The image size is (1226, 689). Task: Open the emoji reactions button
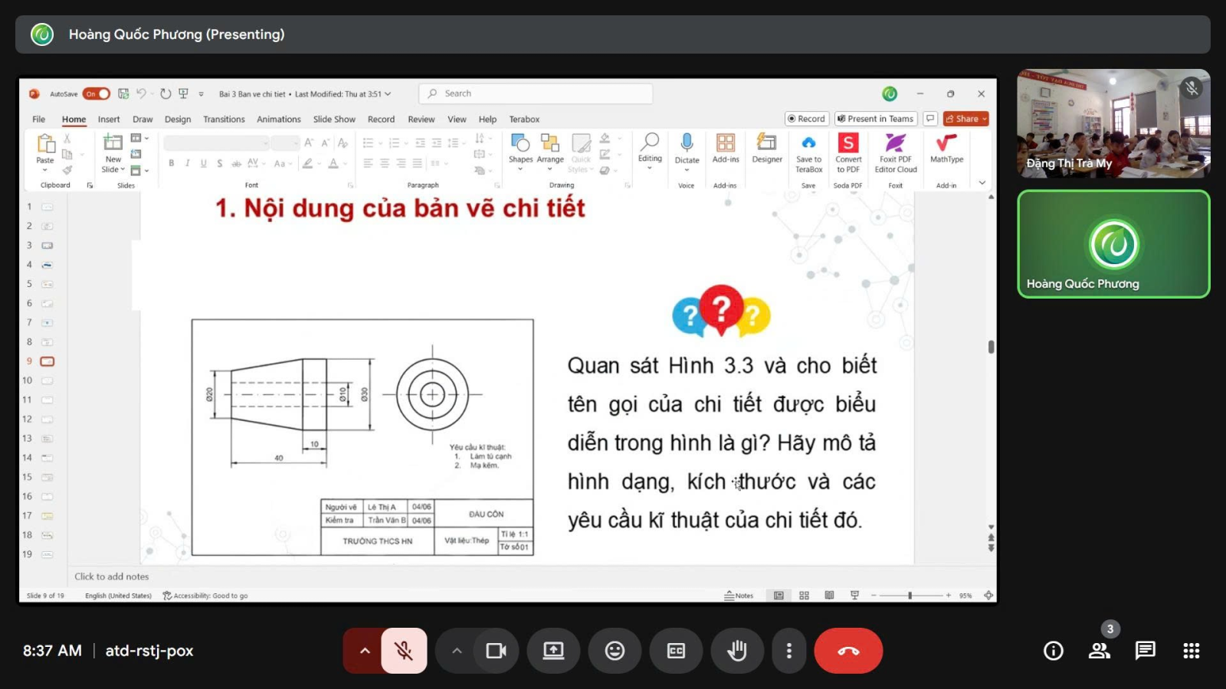(x=615, y=651)
